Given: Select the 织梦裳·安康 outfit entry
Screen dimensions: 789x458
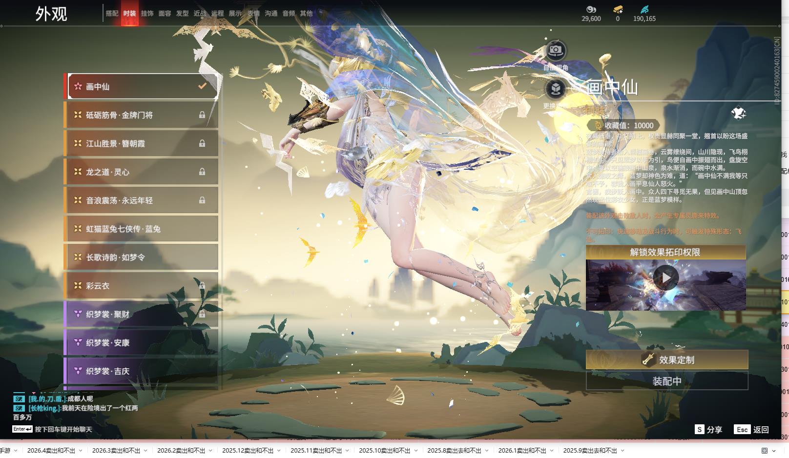Looking at the screenshot, I should [142, 343].
